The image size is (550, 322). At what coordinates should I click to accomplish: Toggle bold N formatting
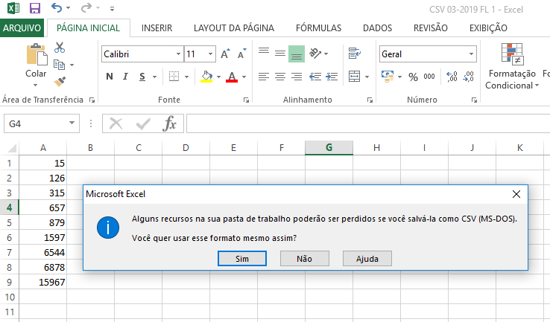(110, 77)
